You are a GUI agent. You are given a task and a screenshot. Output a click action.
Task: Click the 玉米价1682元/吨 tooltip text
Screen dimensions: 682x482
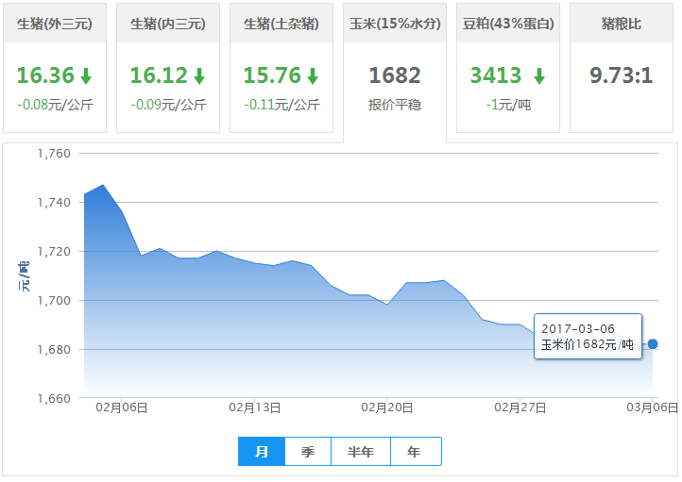[588, 345]
